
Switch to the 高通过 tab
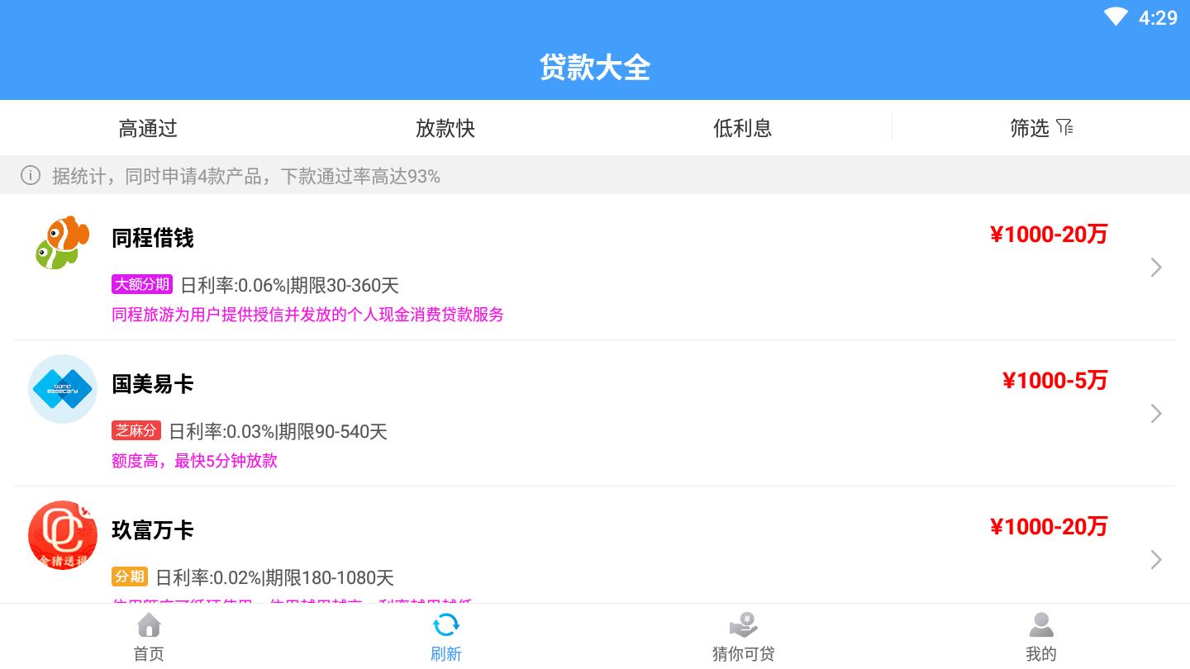(x=149, y=128)
